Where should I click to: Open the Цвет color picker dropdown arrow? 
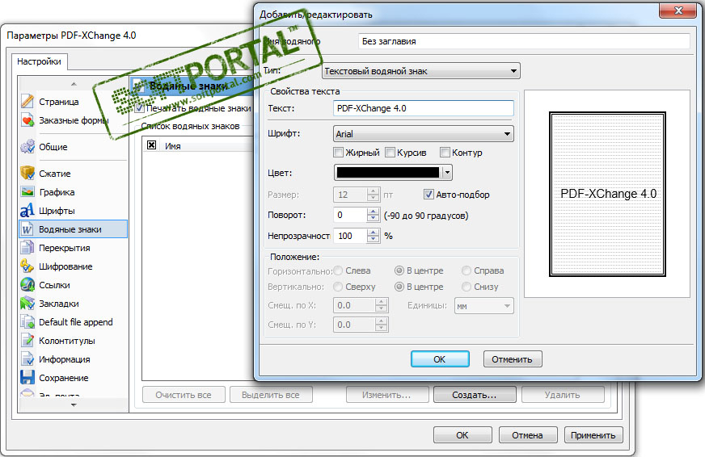click(x=447, y=173)
